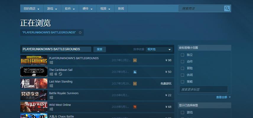Open the 游戏 dropdown in the navigation bar
Screen dimensions: 253x118
pyautogui.click(x=52, y=9)
